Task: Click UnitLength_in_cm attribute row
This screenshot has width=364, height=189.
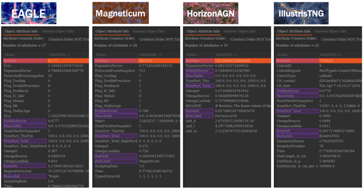Action: tap(318, 156)
